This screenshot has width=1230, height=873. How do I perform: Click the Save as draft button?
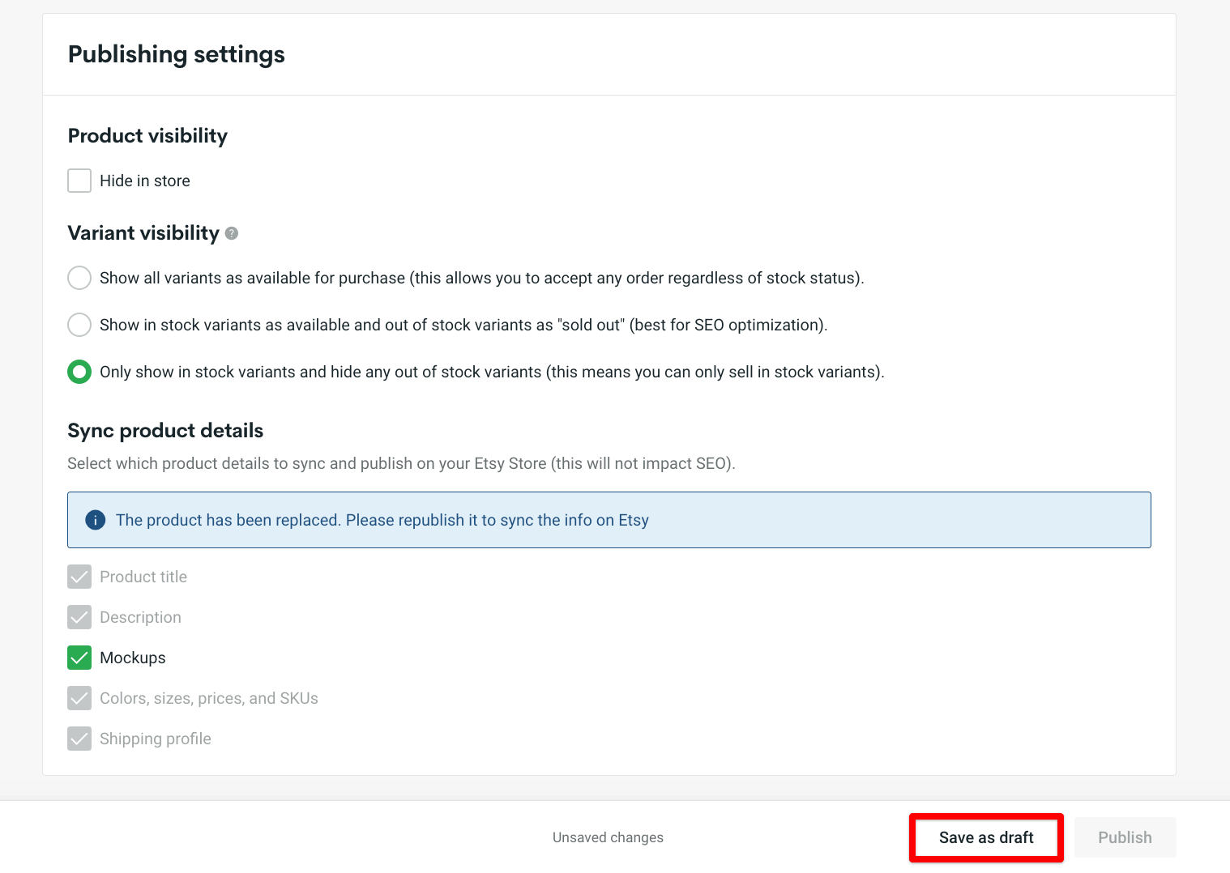pyautogui.click(x=985, y=837)
